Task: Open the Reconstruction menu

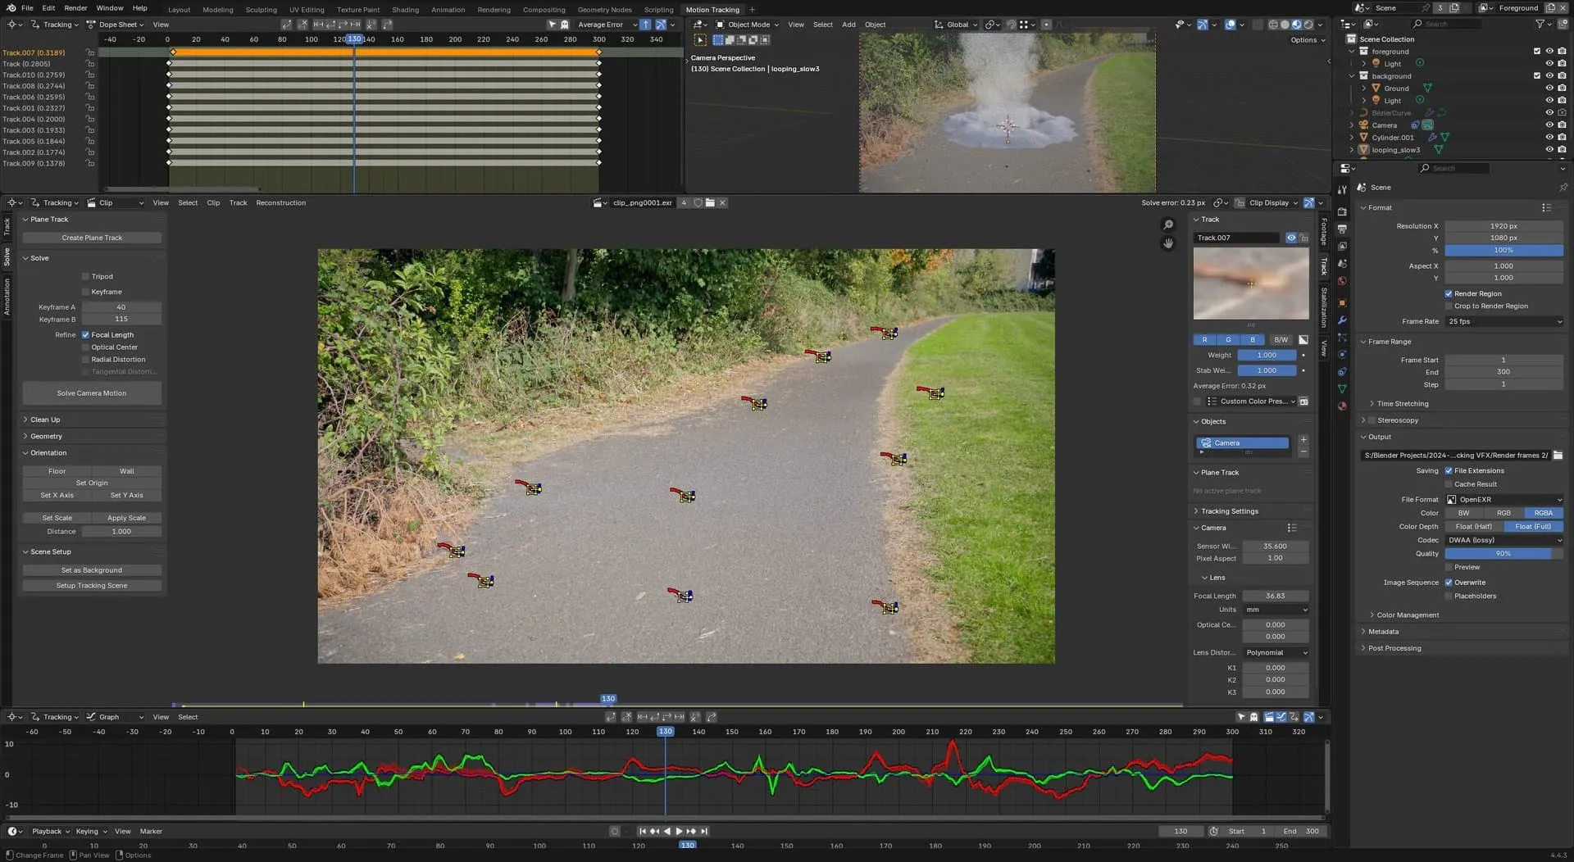Action: tap(280, 203)
